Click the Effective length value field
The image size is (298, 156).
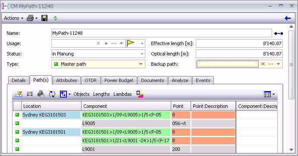tap(239, 43)
